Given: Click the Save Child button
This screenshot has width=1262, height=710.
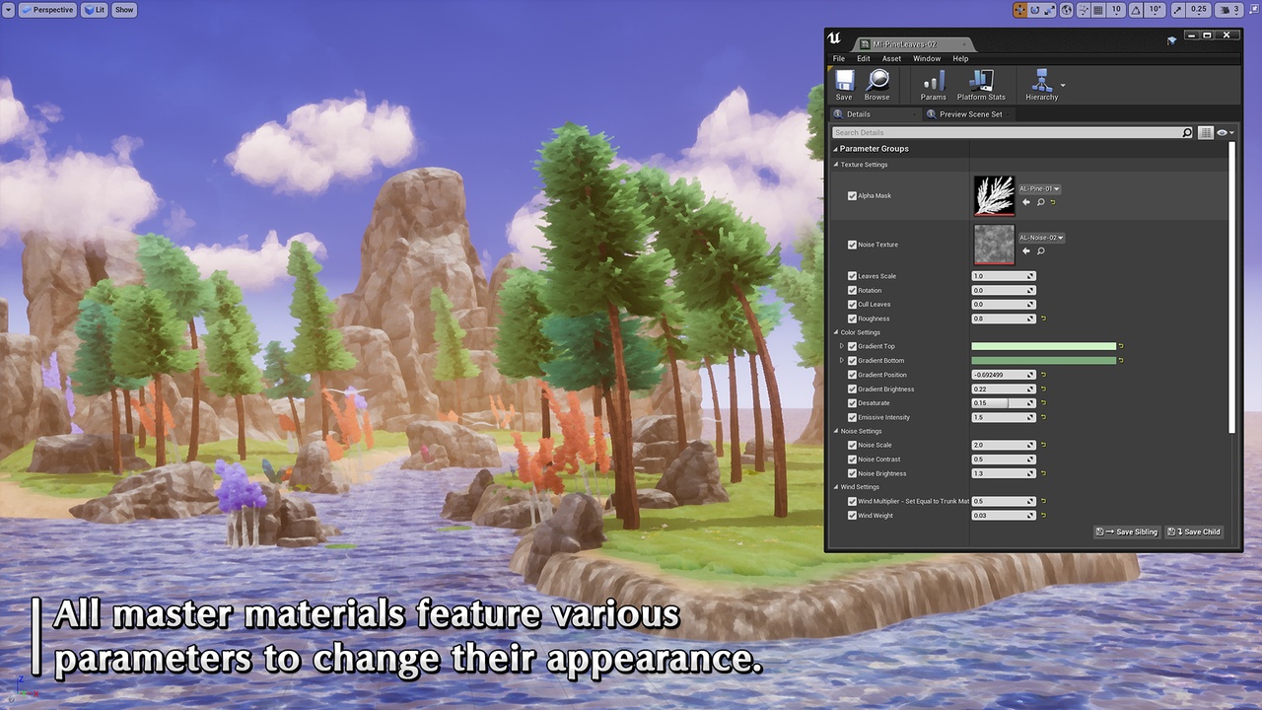Looking at the screenshot, I should (1194, 532).
